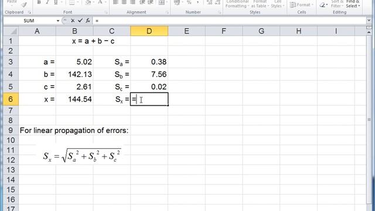Click the 'x = a + b − c' formula text
This screenshot has height=211, width=375.
pos(93,41)
